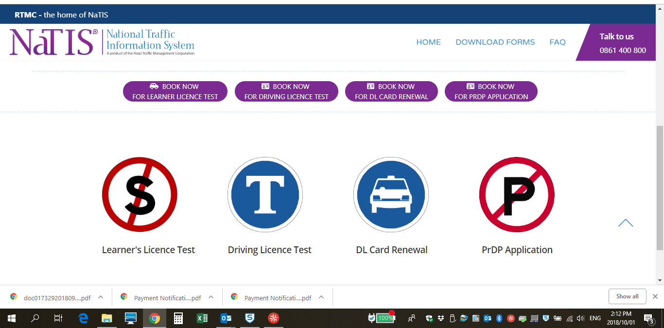Image resolution: width=664 pixels, height=328 pixels.
Task: Click the scroll-to-top chevron arrow
Action: [625, 223]
